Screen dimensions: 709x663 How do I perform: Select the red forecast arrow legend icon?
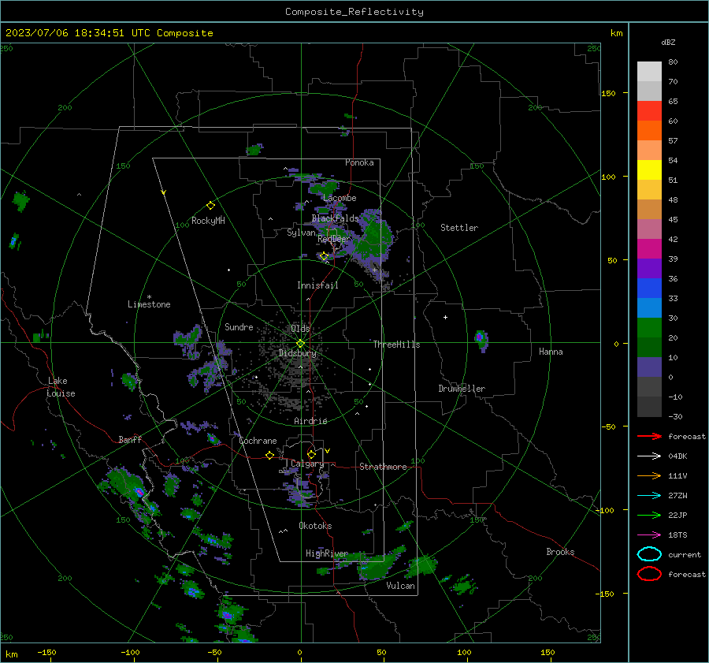649,436
